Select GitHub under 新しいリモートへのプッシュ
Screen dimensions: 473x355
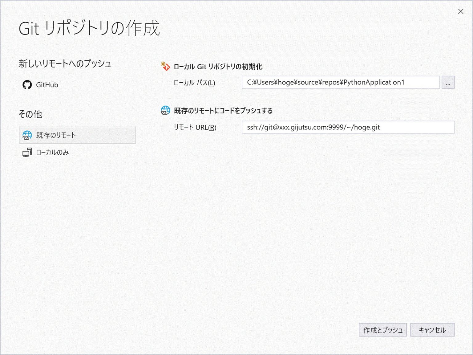47,85
